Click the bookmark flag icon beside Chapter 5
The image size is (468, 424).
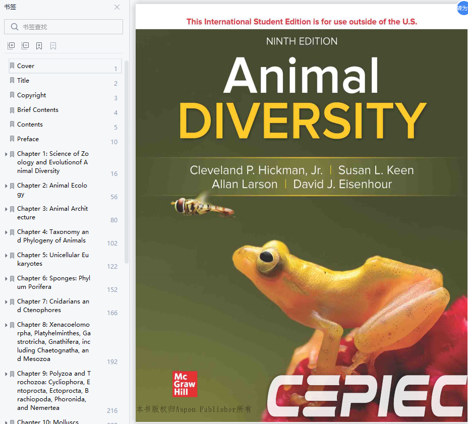coord(12,256)
